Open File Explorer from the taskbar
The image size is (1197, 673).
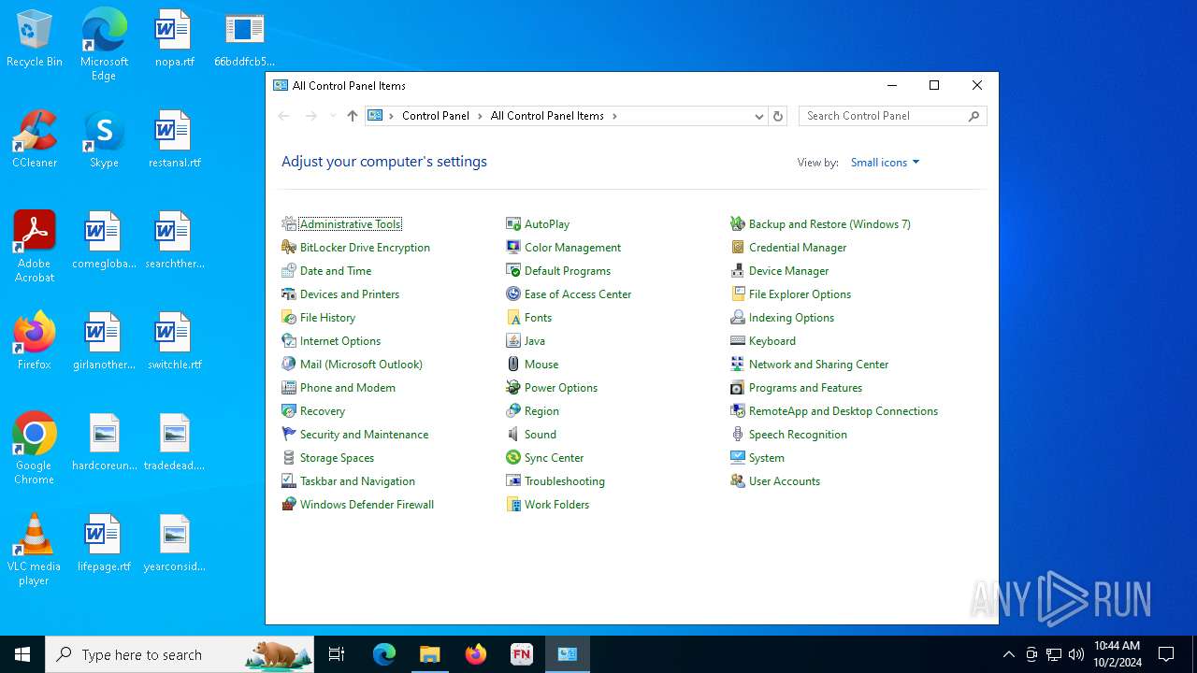pos(430,654)
